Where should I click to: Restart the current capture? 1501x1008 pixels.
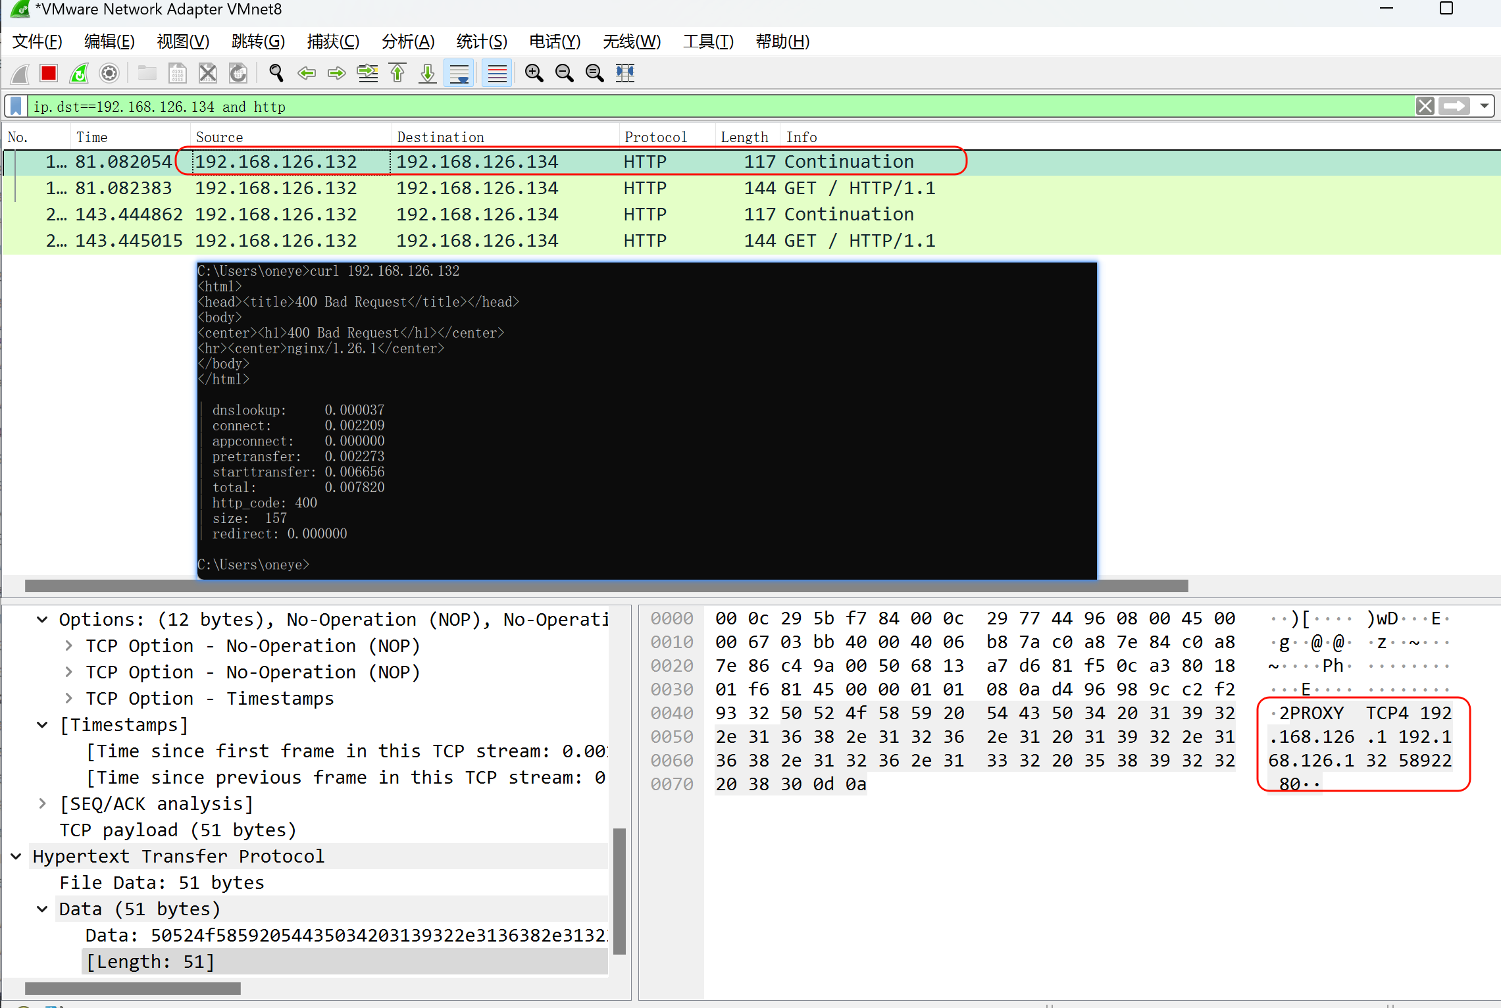pos(79,73)
